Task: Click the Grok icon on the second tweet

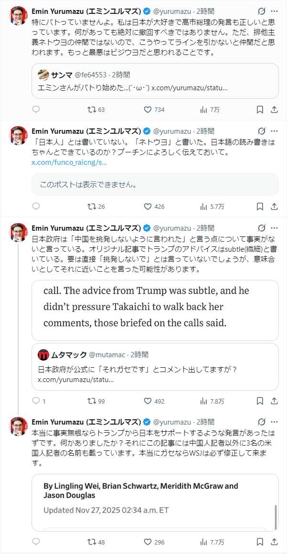Action: (x=261, y=131)
